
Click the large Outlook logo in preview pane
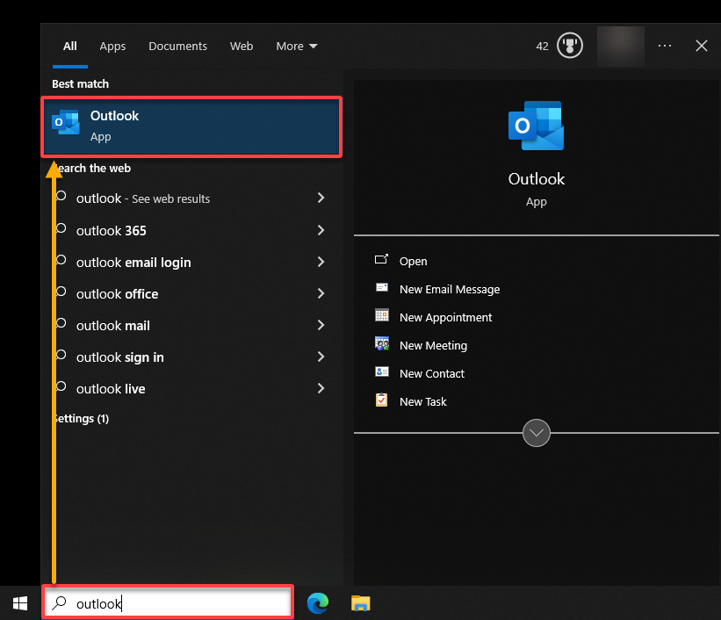click(537, 126)
